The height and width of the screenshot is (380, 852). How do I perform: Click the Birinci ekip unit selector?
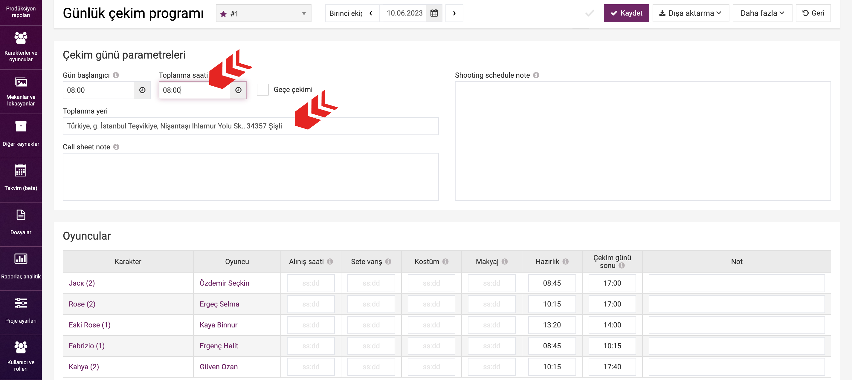tap(344, 13)
